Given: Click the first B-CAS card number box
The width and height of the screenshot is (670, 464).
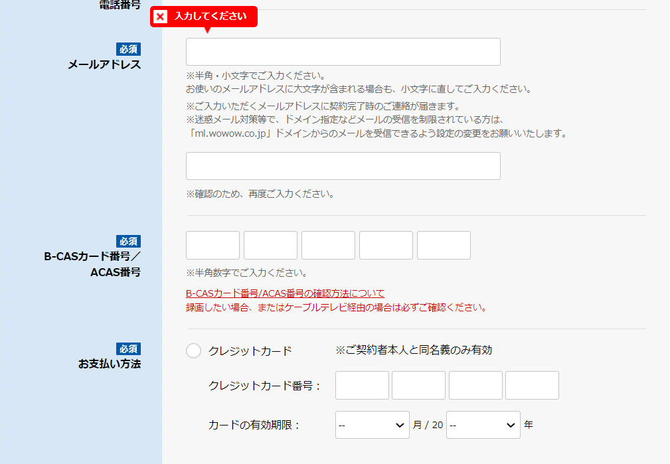Looking at the screenshot, I should pyautogui.click(x=212, y=246).
